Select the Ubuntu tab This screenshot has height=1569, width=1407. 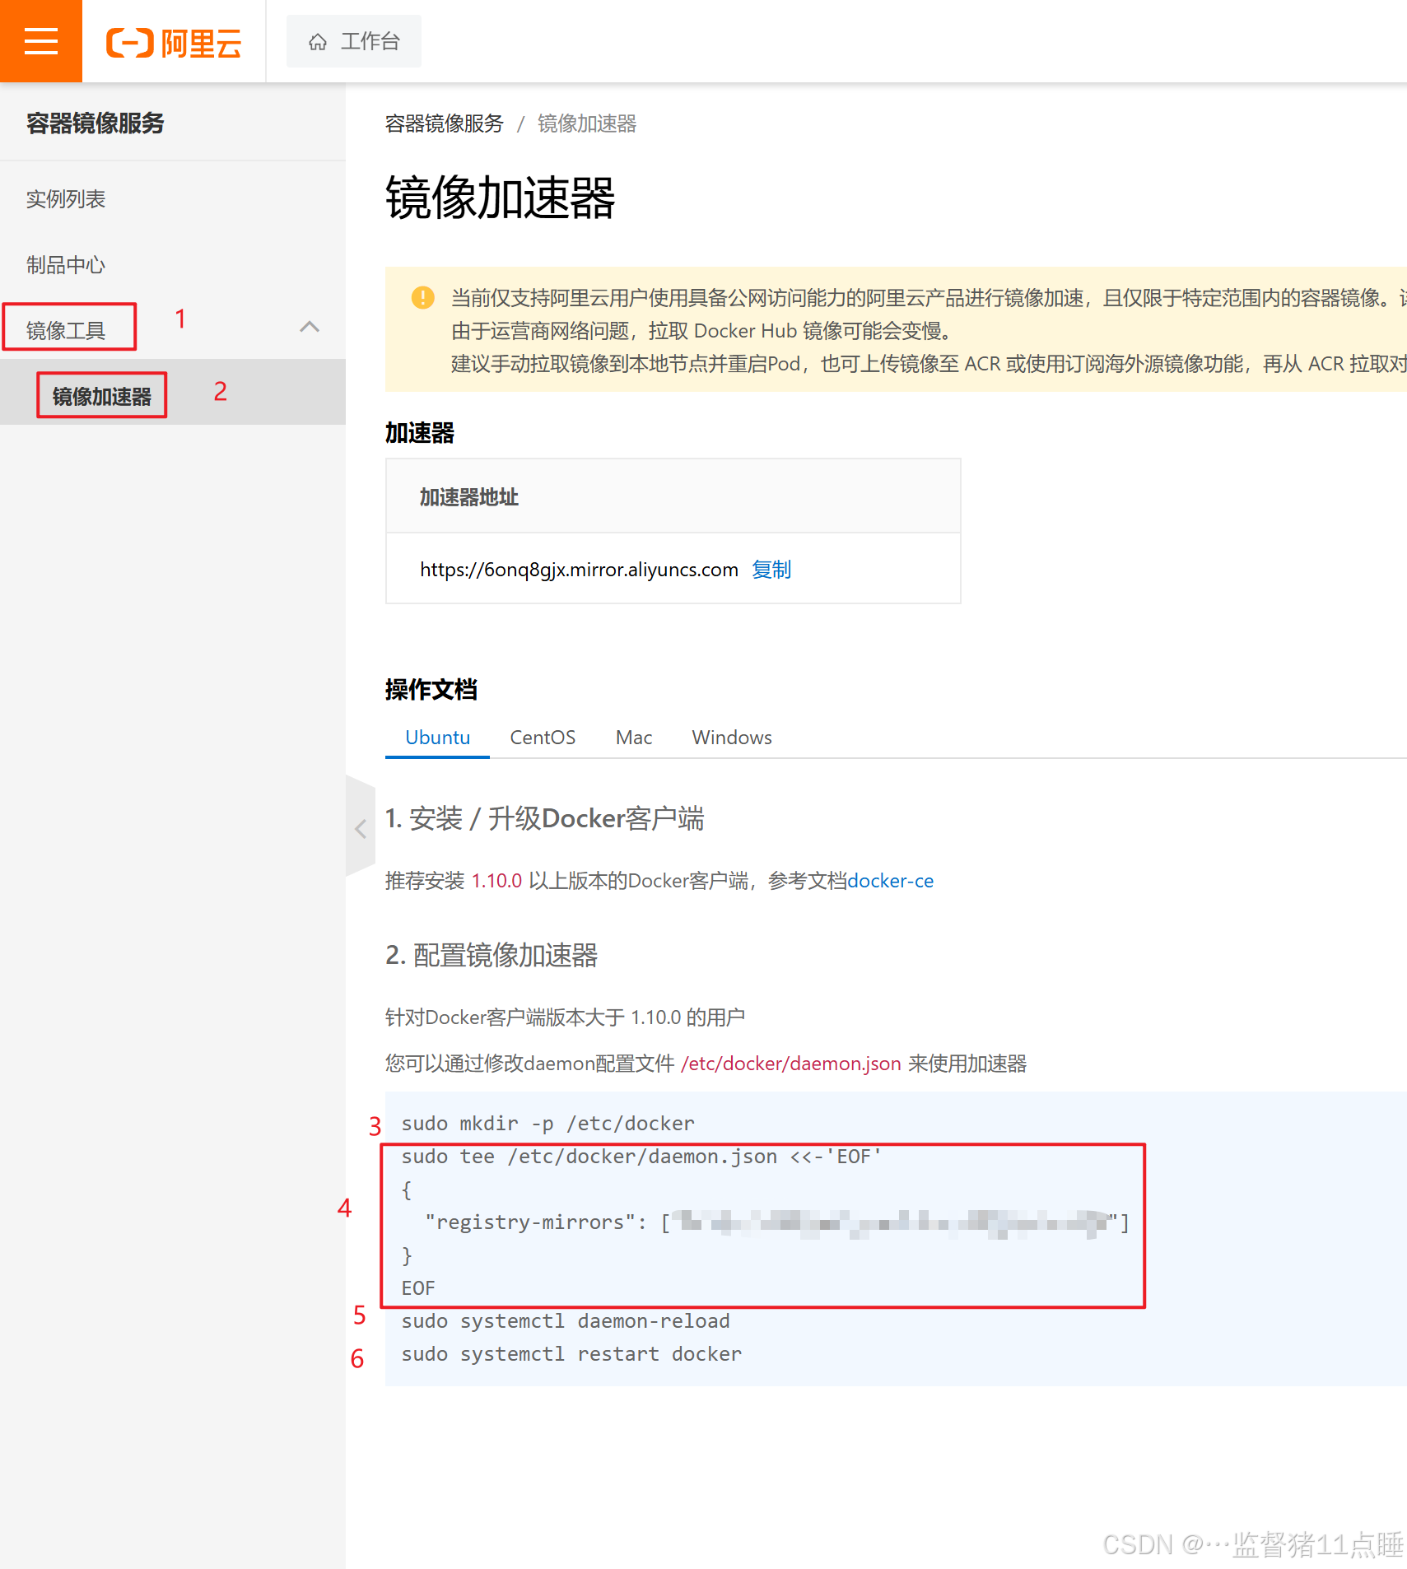(x=436, y=737)
